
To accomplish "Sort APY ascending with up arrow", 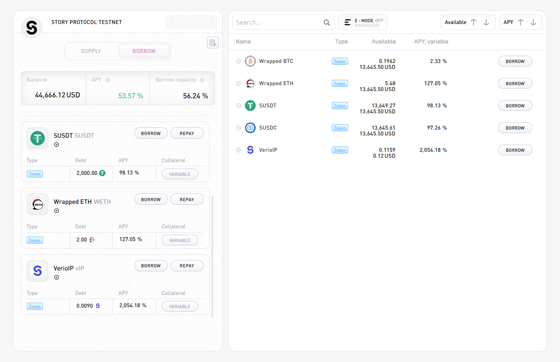I will (x=521, y=22).
